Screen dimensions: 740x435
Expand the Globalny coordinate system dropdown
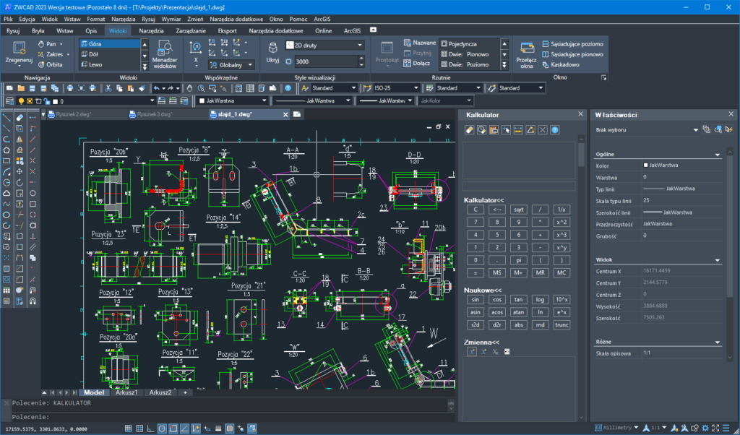coord(250,65)
